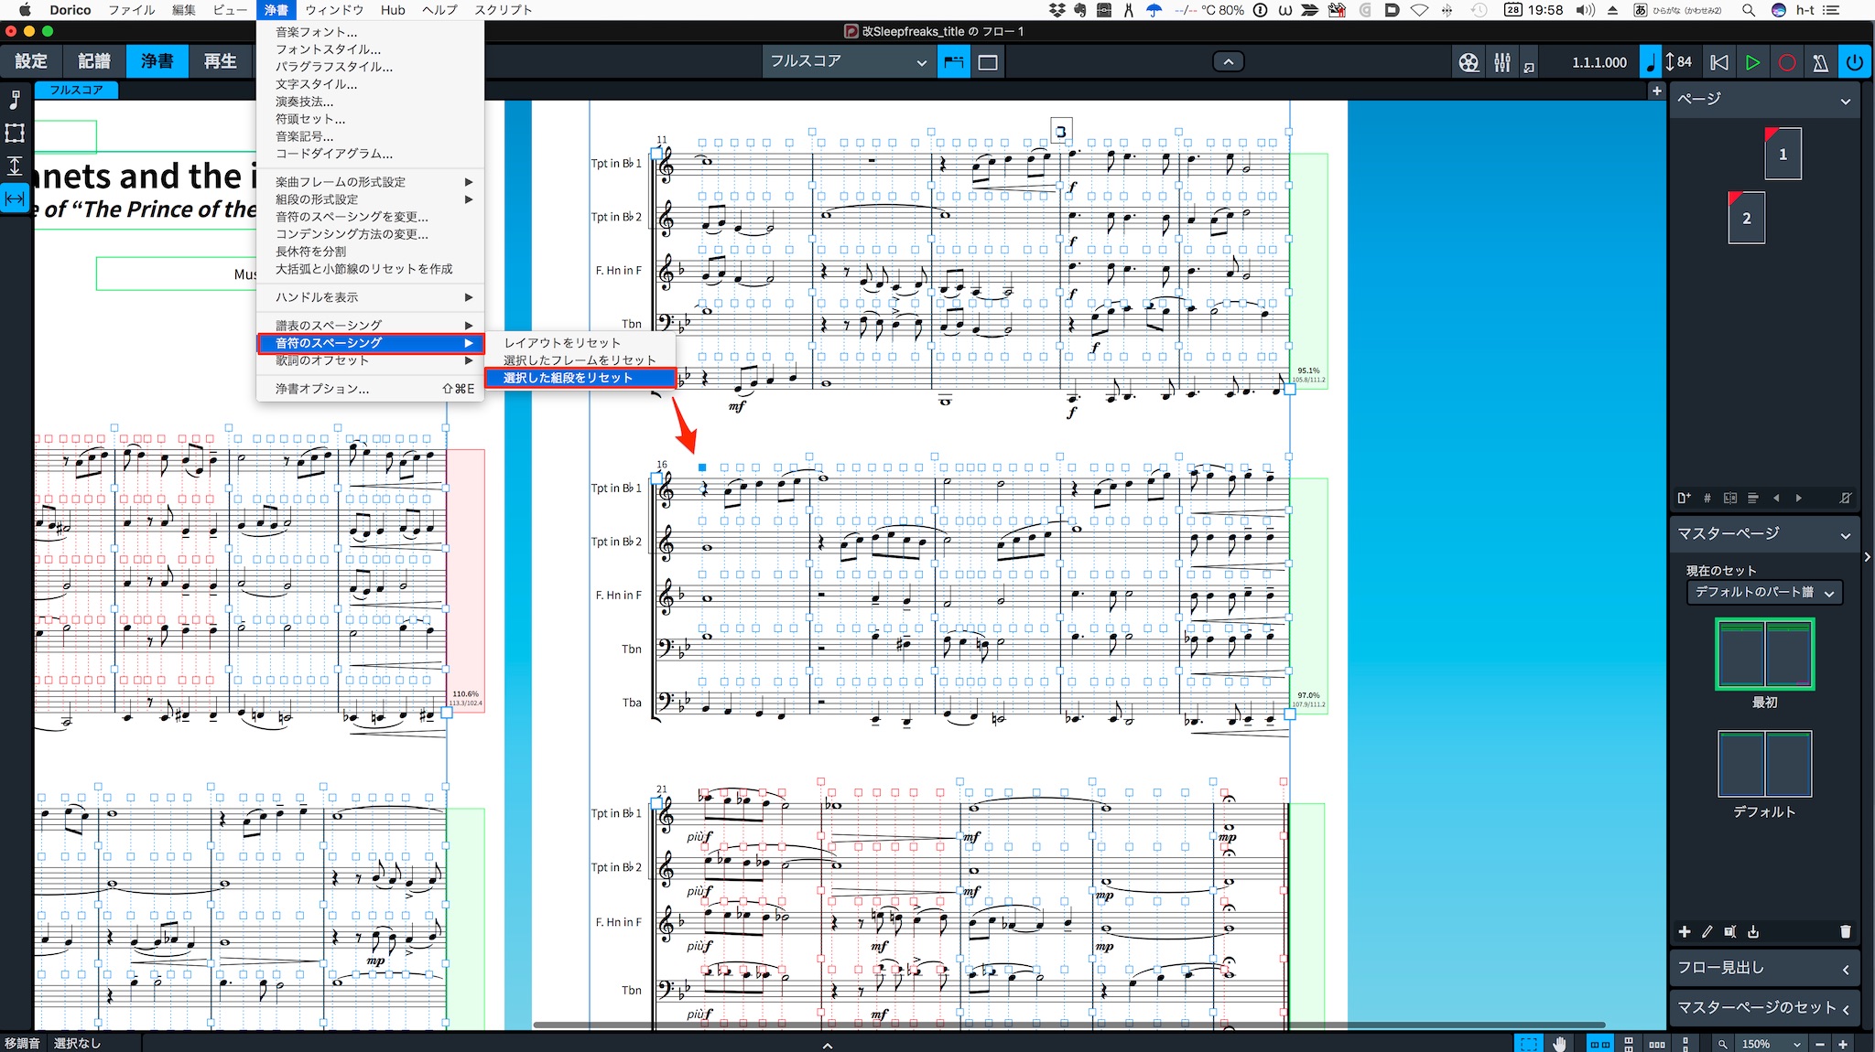Zoom out with minus button
1875x1052 pixels.
[1820, 1044]
